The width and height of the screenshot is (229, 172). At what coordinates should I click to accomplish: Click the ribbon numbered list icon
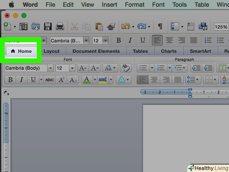pyautogui.click(x=161, y=68)
